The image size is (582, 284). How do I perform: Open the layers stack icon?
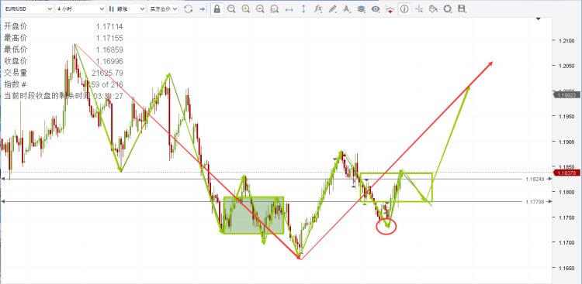coord(361,9)
